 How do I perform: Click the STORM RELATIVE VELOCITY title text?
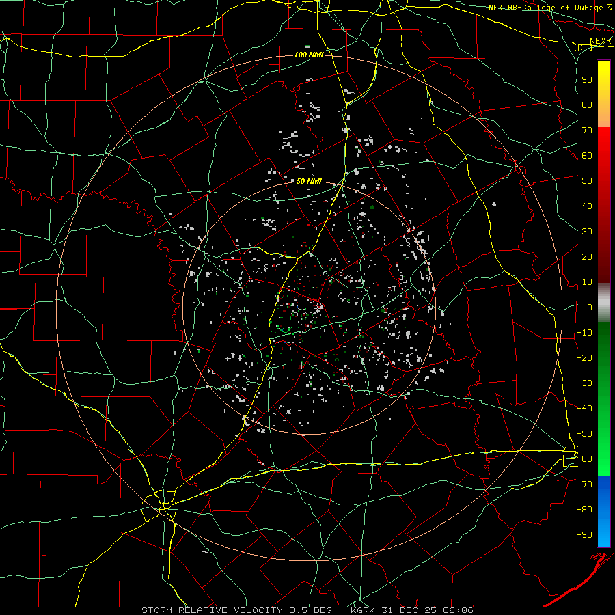tap(212, 610)
